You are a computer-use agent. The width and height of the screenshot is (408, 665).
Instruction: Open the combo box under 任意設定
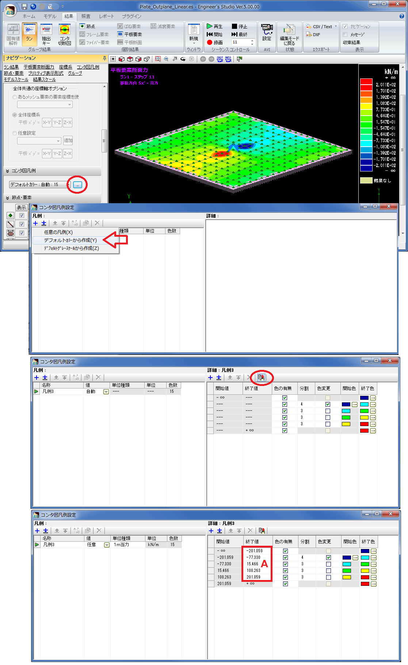[x=39, y=141]
